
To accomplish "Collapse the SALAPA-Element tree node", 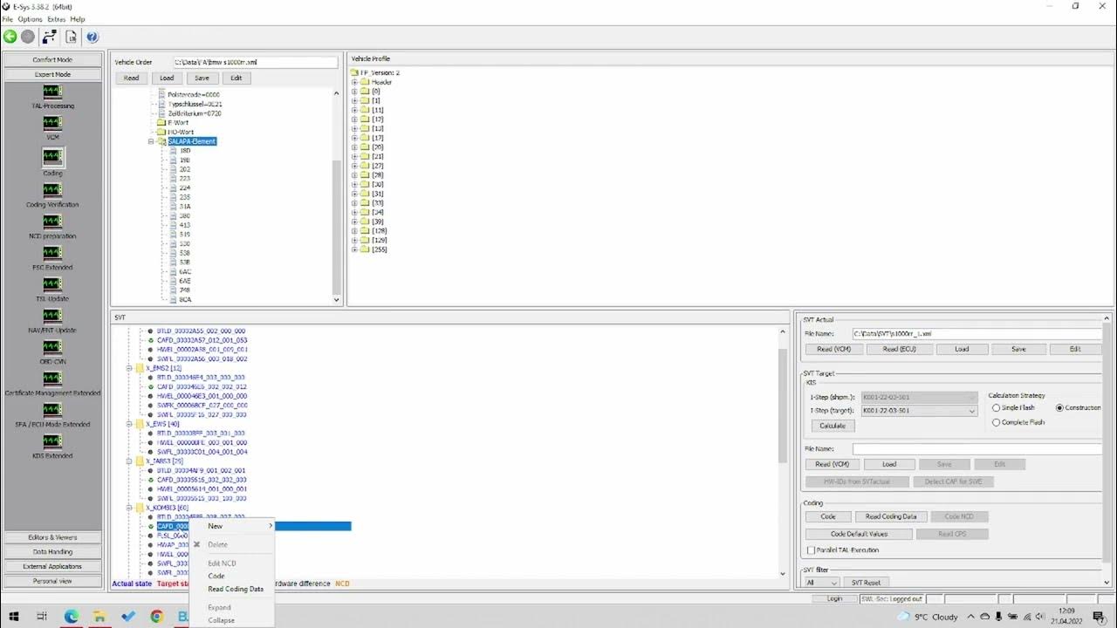I will (151, 141).
